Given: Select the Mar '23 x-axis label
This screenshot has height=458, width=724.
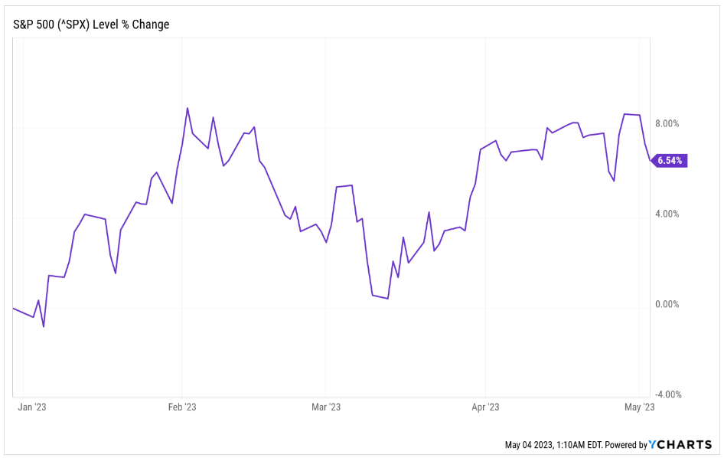Looking at the screenshot, I should point(326,407).
